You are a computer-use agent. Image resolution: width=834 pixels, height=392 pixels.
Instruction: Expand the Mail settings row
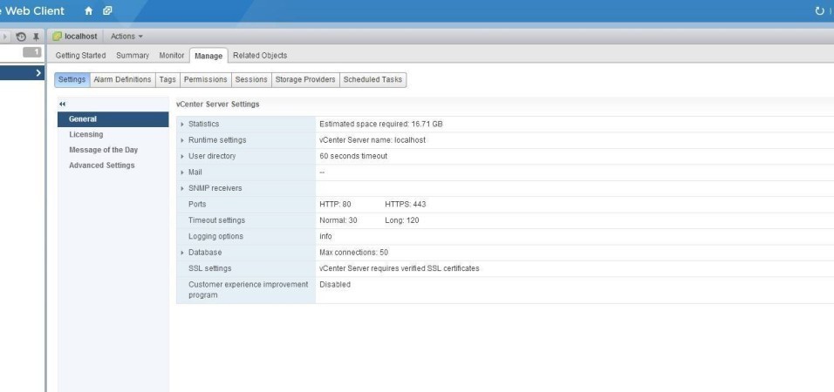[x=182, y=172]
